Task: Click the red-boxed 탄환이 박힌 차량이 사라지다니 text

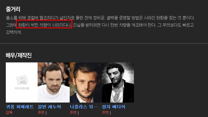Action: pyautogui.click(x=45, y=25)
